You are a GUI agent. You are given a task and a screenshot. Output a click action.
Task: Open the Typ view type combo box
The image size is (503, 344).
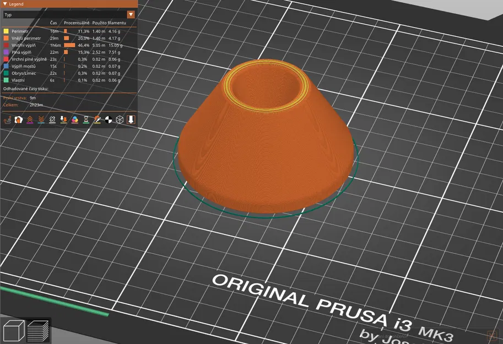click(69, 15)
